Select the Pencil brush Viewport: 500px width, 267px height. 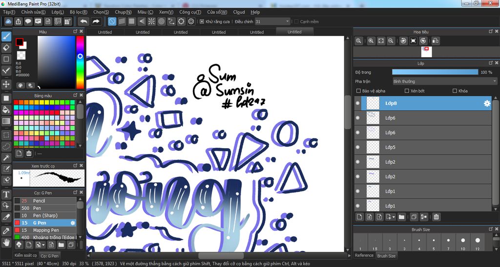click(44, 200)
